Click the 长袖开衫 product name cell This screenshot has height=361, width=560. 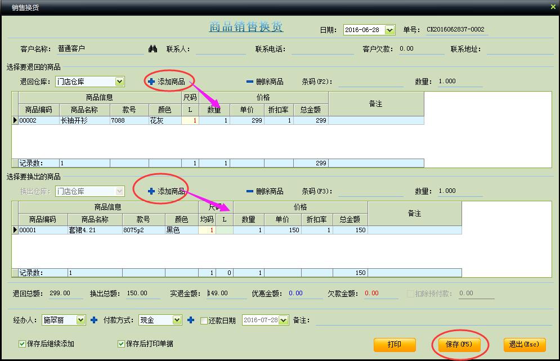tap(84, 120)
